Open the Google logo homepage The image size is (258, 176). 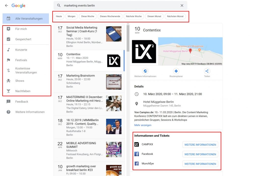18,6
